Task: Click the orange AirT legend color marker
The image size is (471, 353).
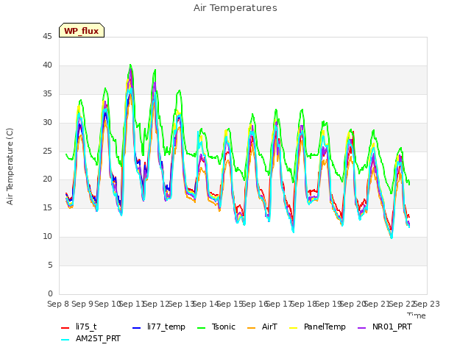Action: point(251,328)
